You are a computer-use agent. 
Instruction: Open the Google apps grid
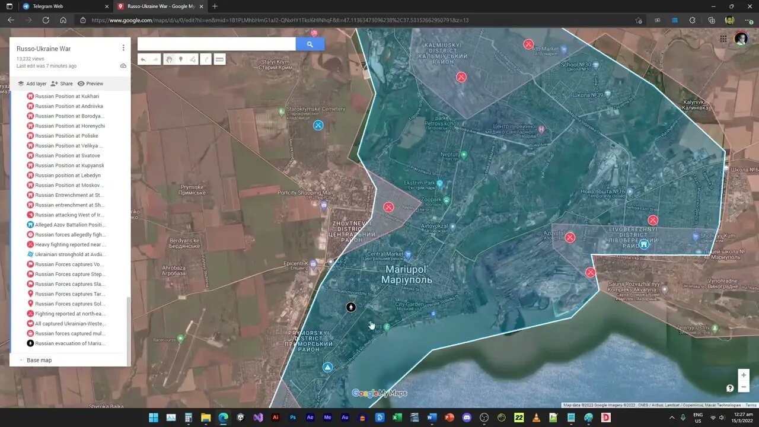point(723,39)
